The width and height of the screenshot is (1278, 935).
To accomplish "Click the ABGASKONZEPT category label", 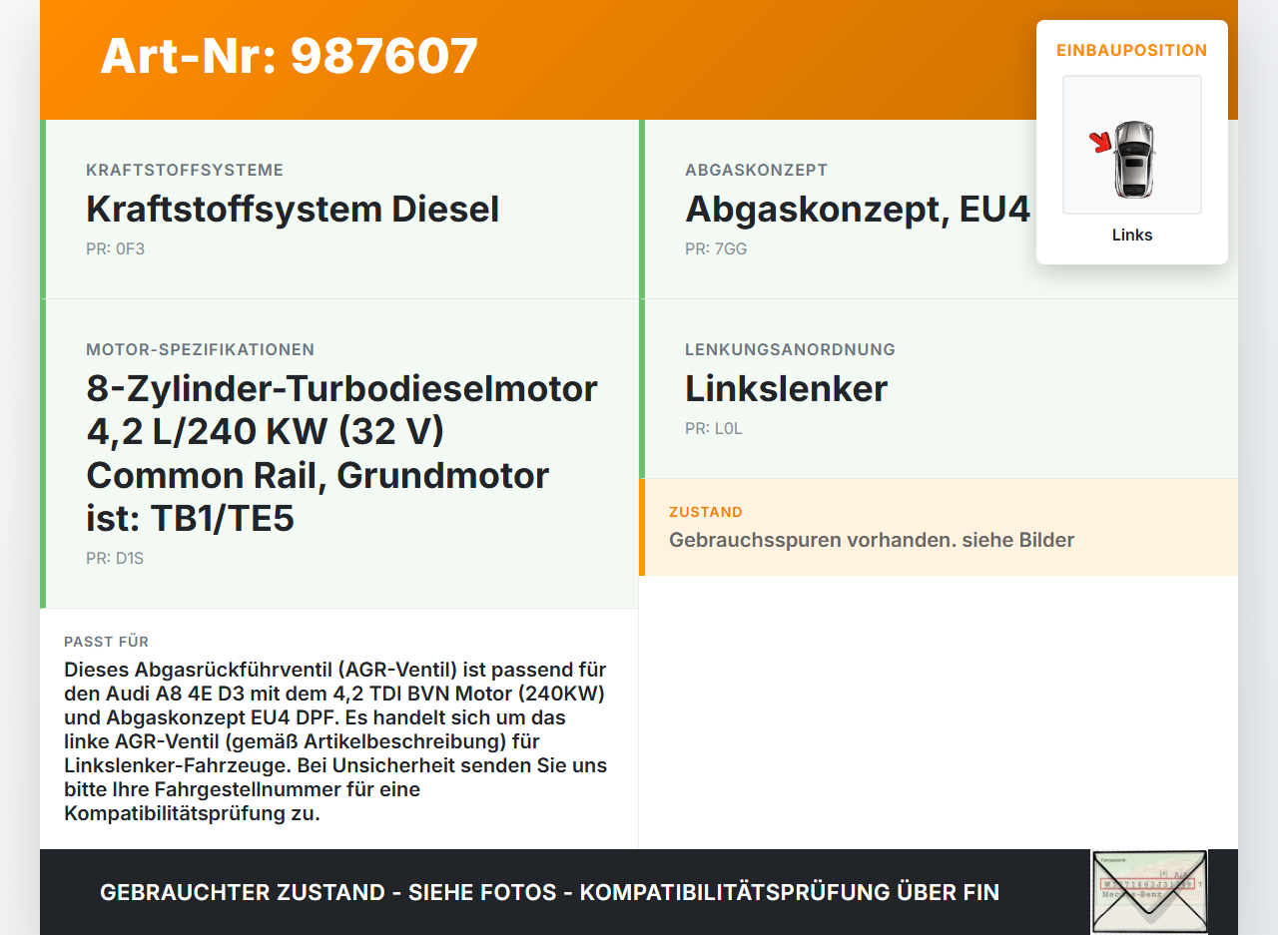I will pos(757,170).
